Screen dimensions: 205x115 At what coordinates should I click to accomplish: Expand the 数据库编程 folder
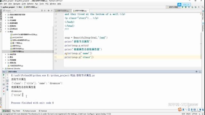tap(5, 23)
